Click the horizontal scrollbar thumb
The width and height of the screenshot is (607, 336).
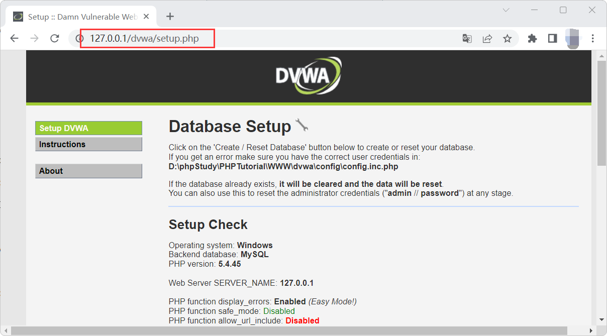289,330
